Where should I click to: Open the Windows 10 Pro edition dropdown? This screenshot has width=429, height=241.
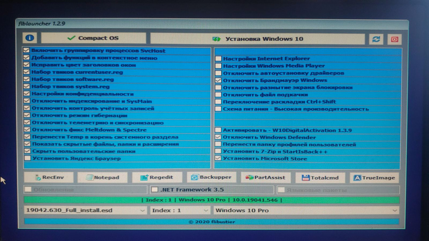point(306,211)
